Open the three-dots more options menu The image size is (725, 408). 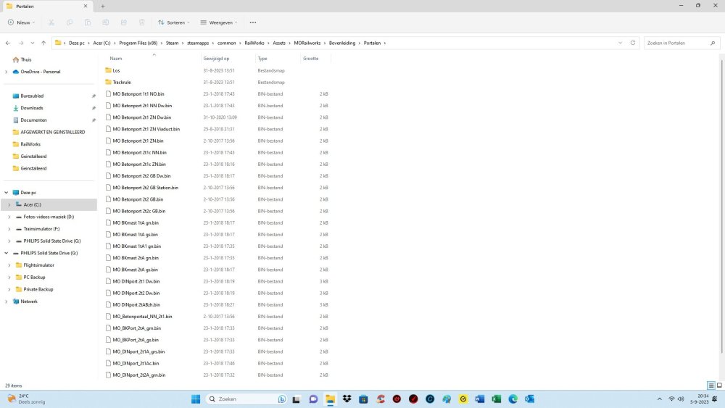pyautogui.click(x=252, y=22)
